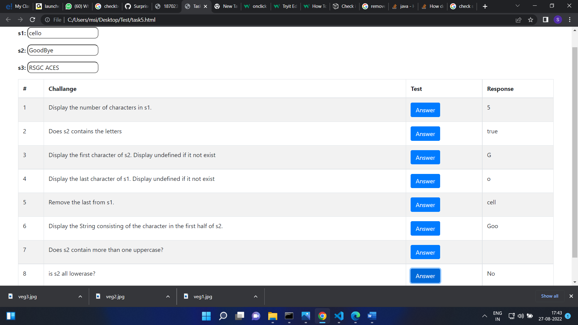Open the share page icon in address bar
Screen dimensions: 578x325
518,20
